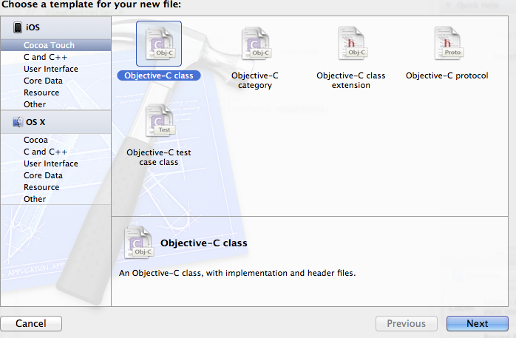516x338 pixels.
Task: Click the Cancel button
Action: pos(31,323)
